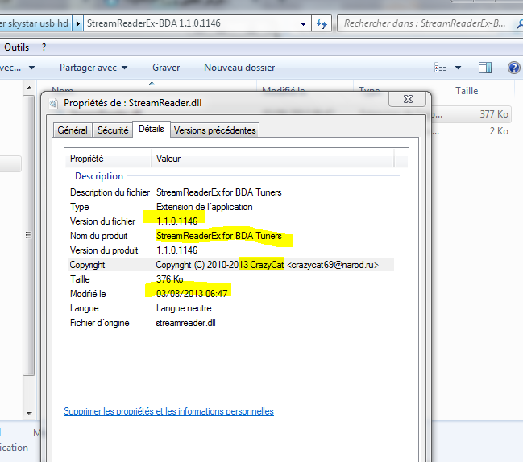Open the Partager avec dropdown
The width and height of the screenshot is (523, 462).
(93, 68)
